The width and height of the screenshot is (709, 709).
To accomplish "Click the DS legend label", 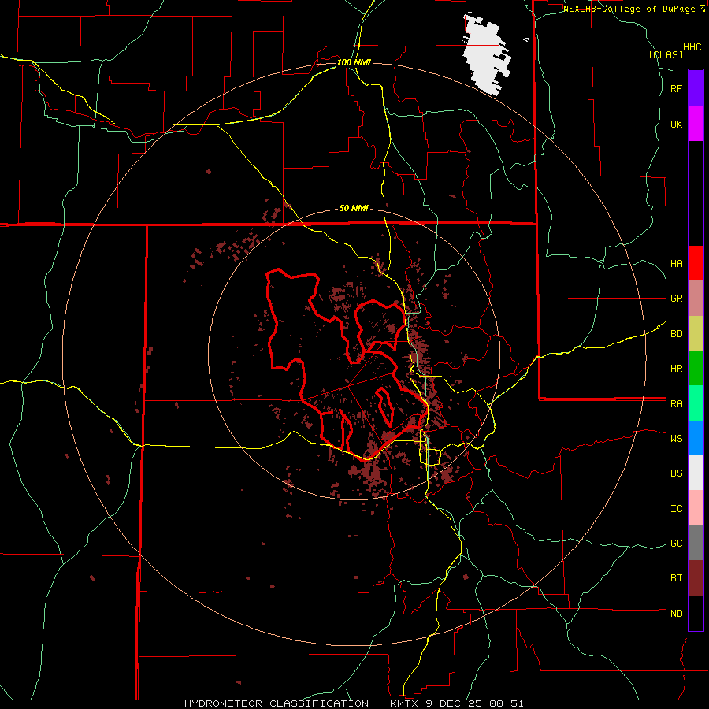I will pos(676,473).
